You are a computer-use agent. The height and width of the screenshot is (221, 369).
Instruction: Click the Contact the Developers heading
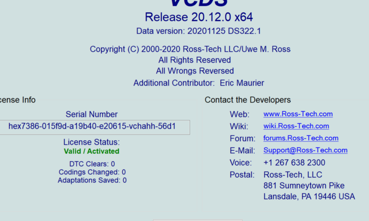248,100
